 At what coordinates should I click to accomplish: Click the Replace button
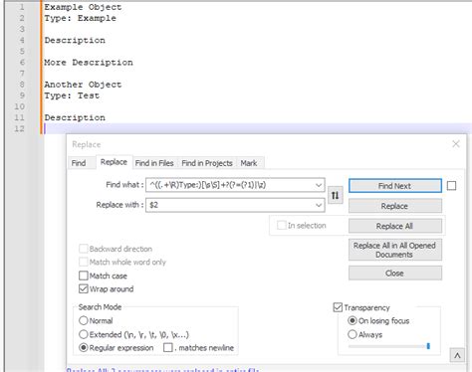(395, 206)
